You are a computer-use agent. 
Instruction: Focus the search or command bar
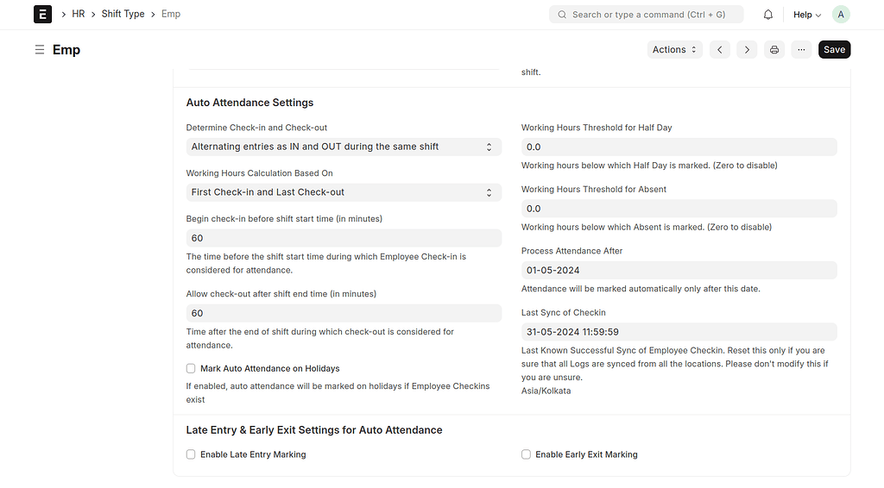click(646, 15)
